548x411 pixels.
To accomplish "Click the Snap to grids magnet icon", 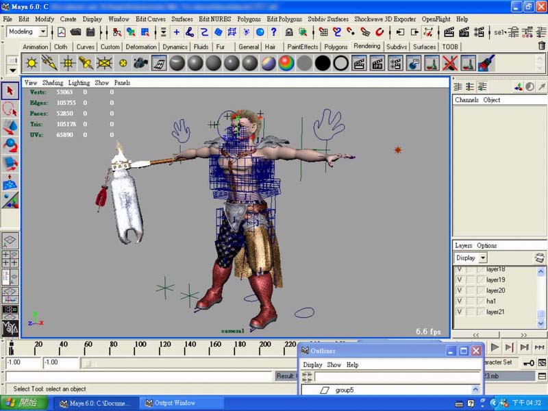I will [324, 32].
